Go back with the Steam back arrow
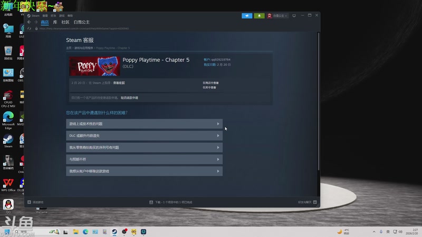 point(29,22)
